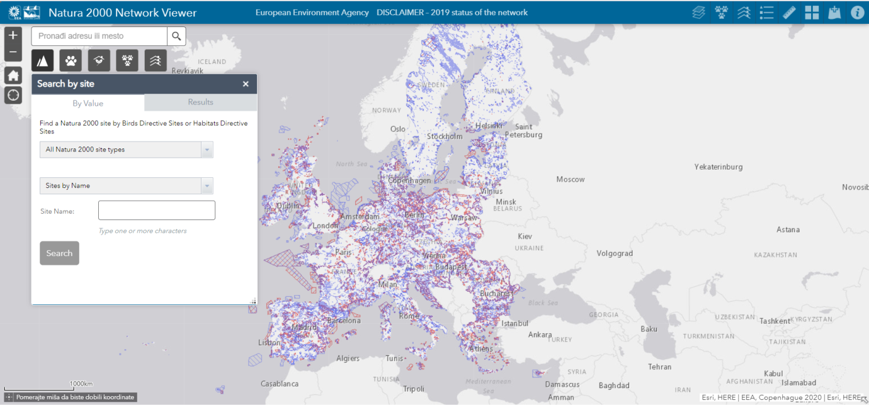Zoom in the map with plus button
869x405 pixels.
tap(13, 35)
